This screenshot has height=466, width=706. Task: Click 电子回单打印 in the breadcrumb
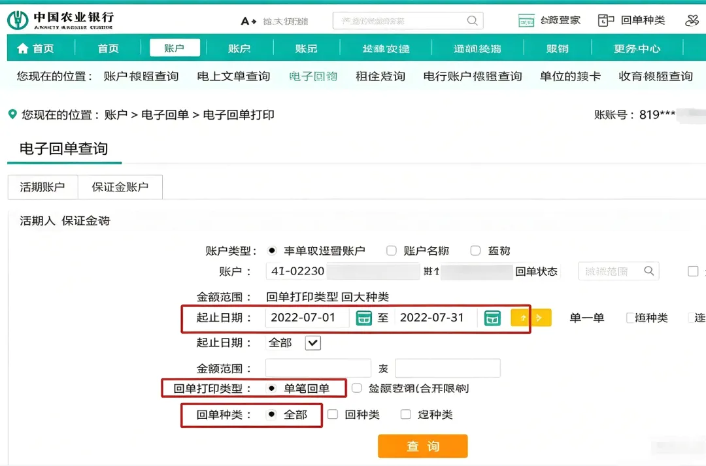click(x=239, y=115)
